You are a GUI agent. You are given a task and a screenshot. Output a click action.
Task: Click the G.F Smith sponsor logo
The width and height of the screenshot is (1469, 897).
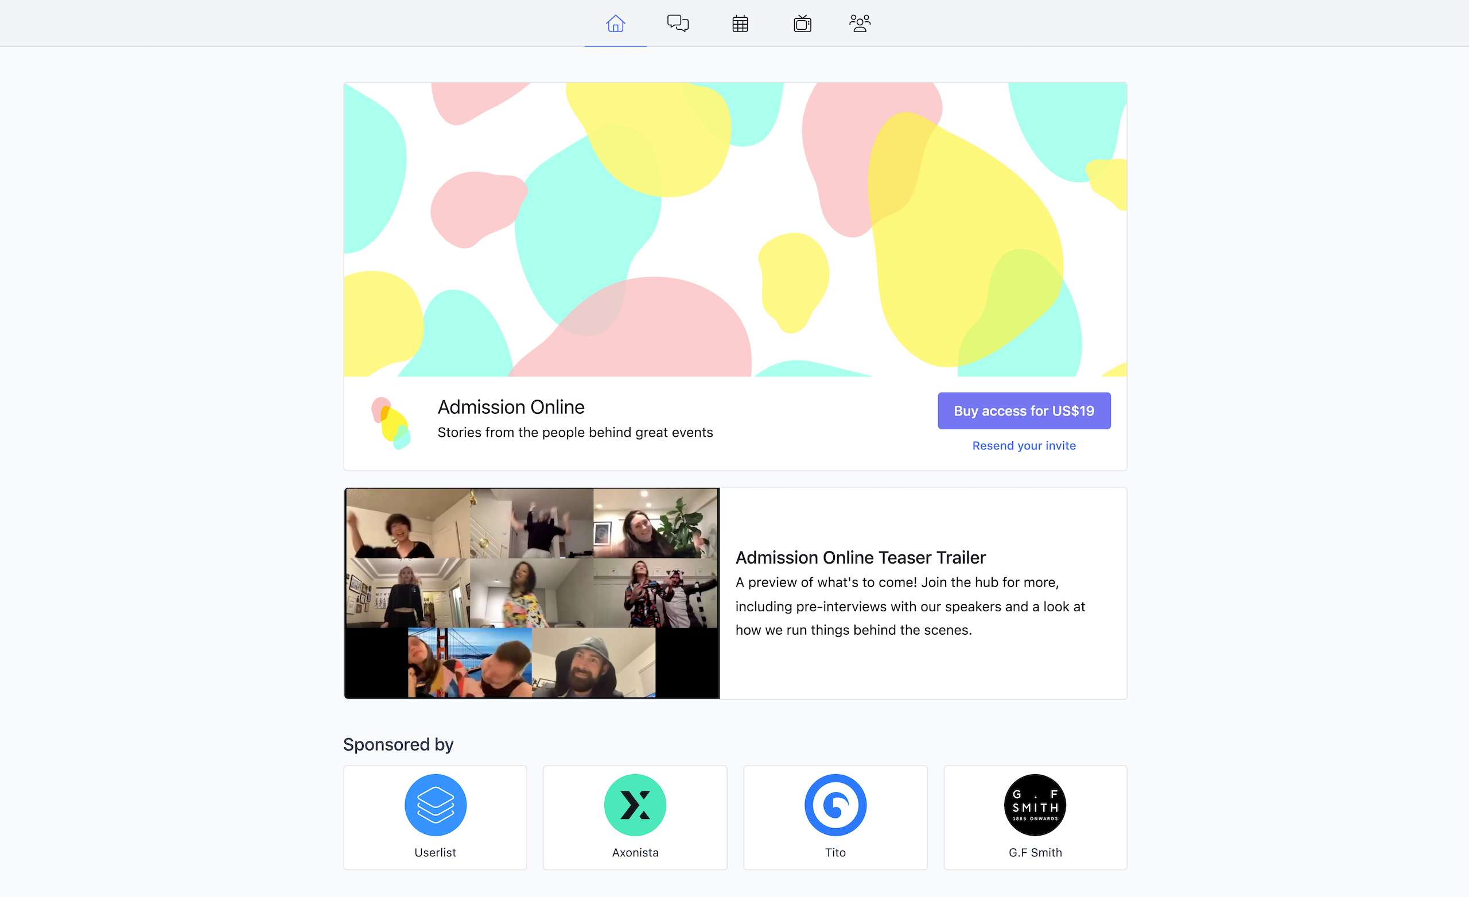[1035, 805]
